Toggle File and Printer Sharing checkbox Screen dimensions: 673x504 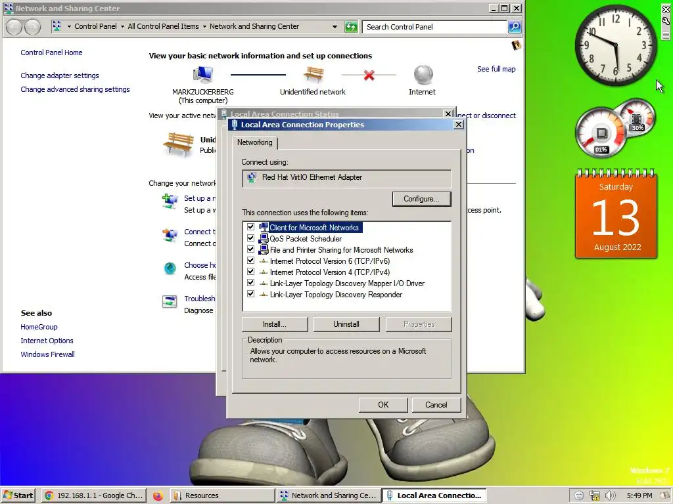(x=250, y=249)
